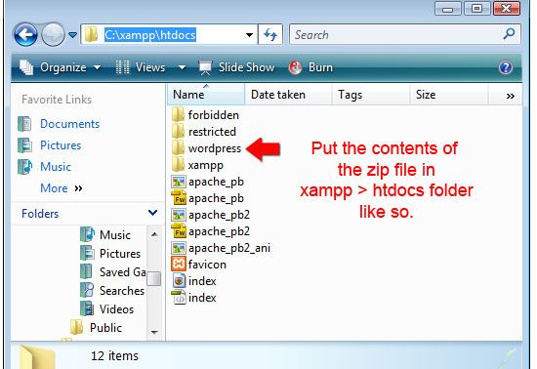
Task: Select the favicon file icon
Action: (x=179, y=264)
